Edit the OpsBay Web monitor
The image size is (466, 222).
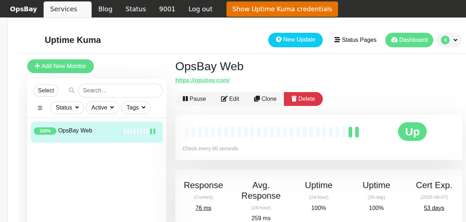coord(230,99)
